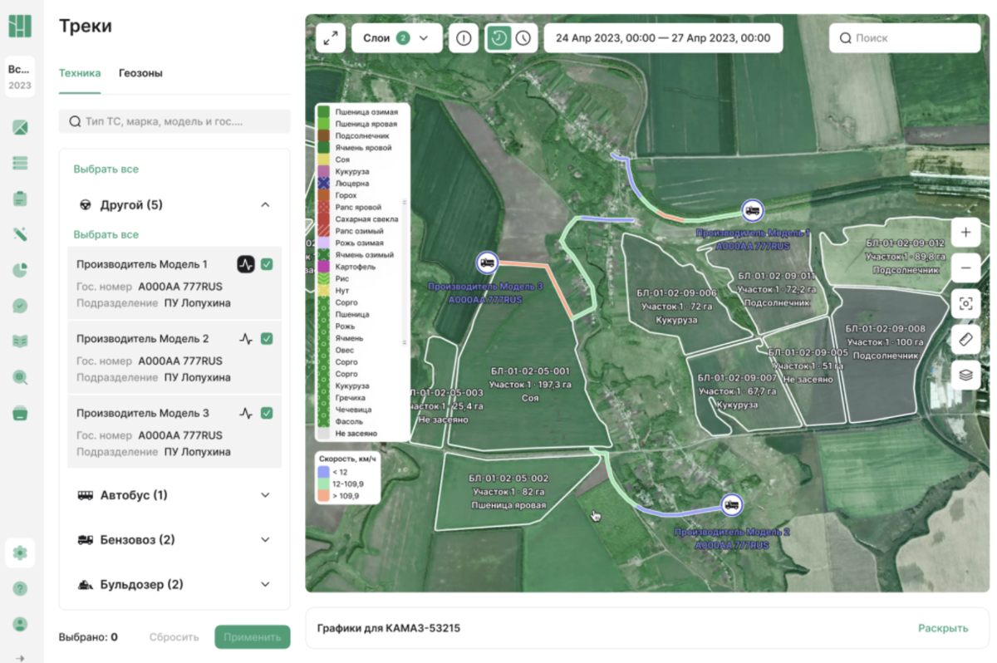Open the help question mark icon
Viewport: 997px width, 663px height.
(20, 588)
